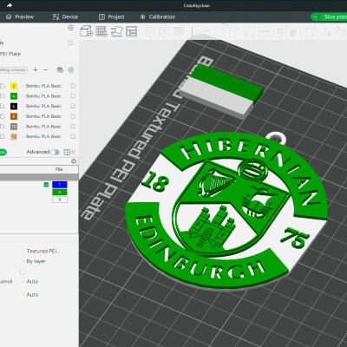Open the brown filament Bambu PLA Basic dropdown
This screenshot has height=347, width=347.
(x=43, y=116)
